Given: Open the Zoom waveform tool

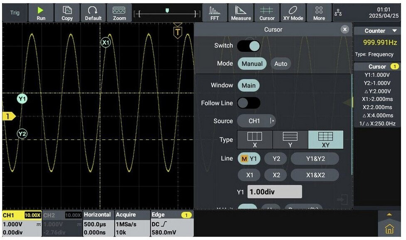Looking at the screenshot, I should (119, 13).
